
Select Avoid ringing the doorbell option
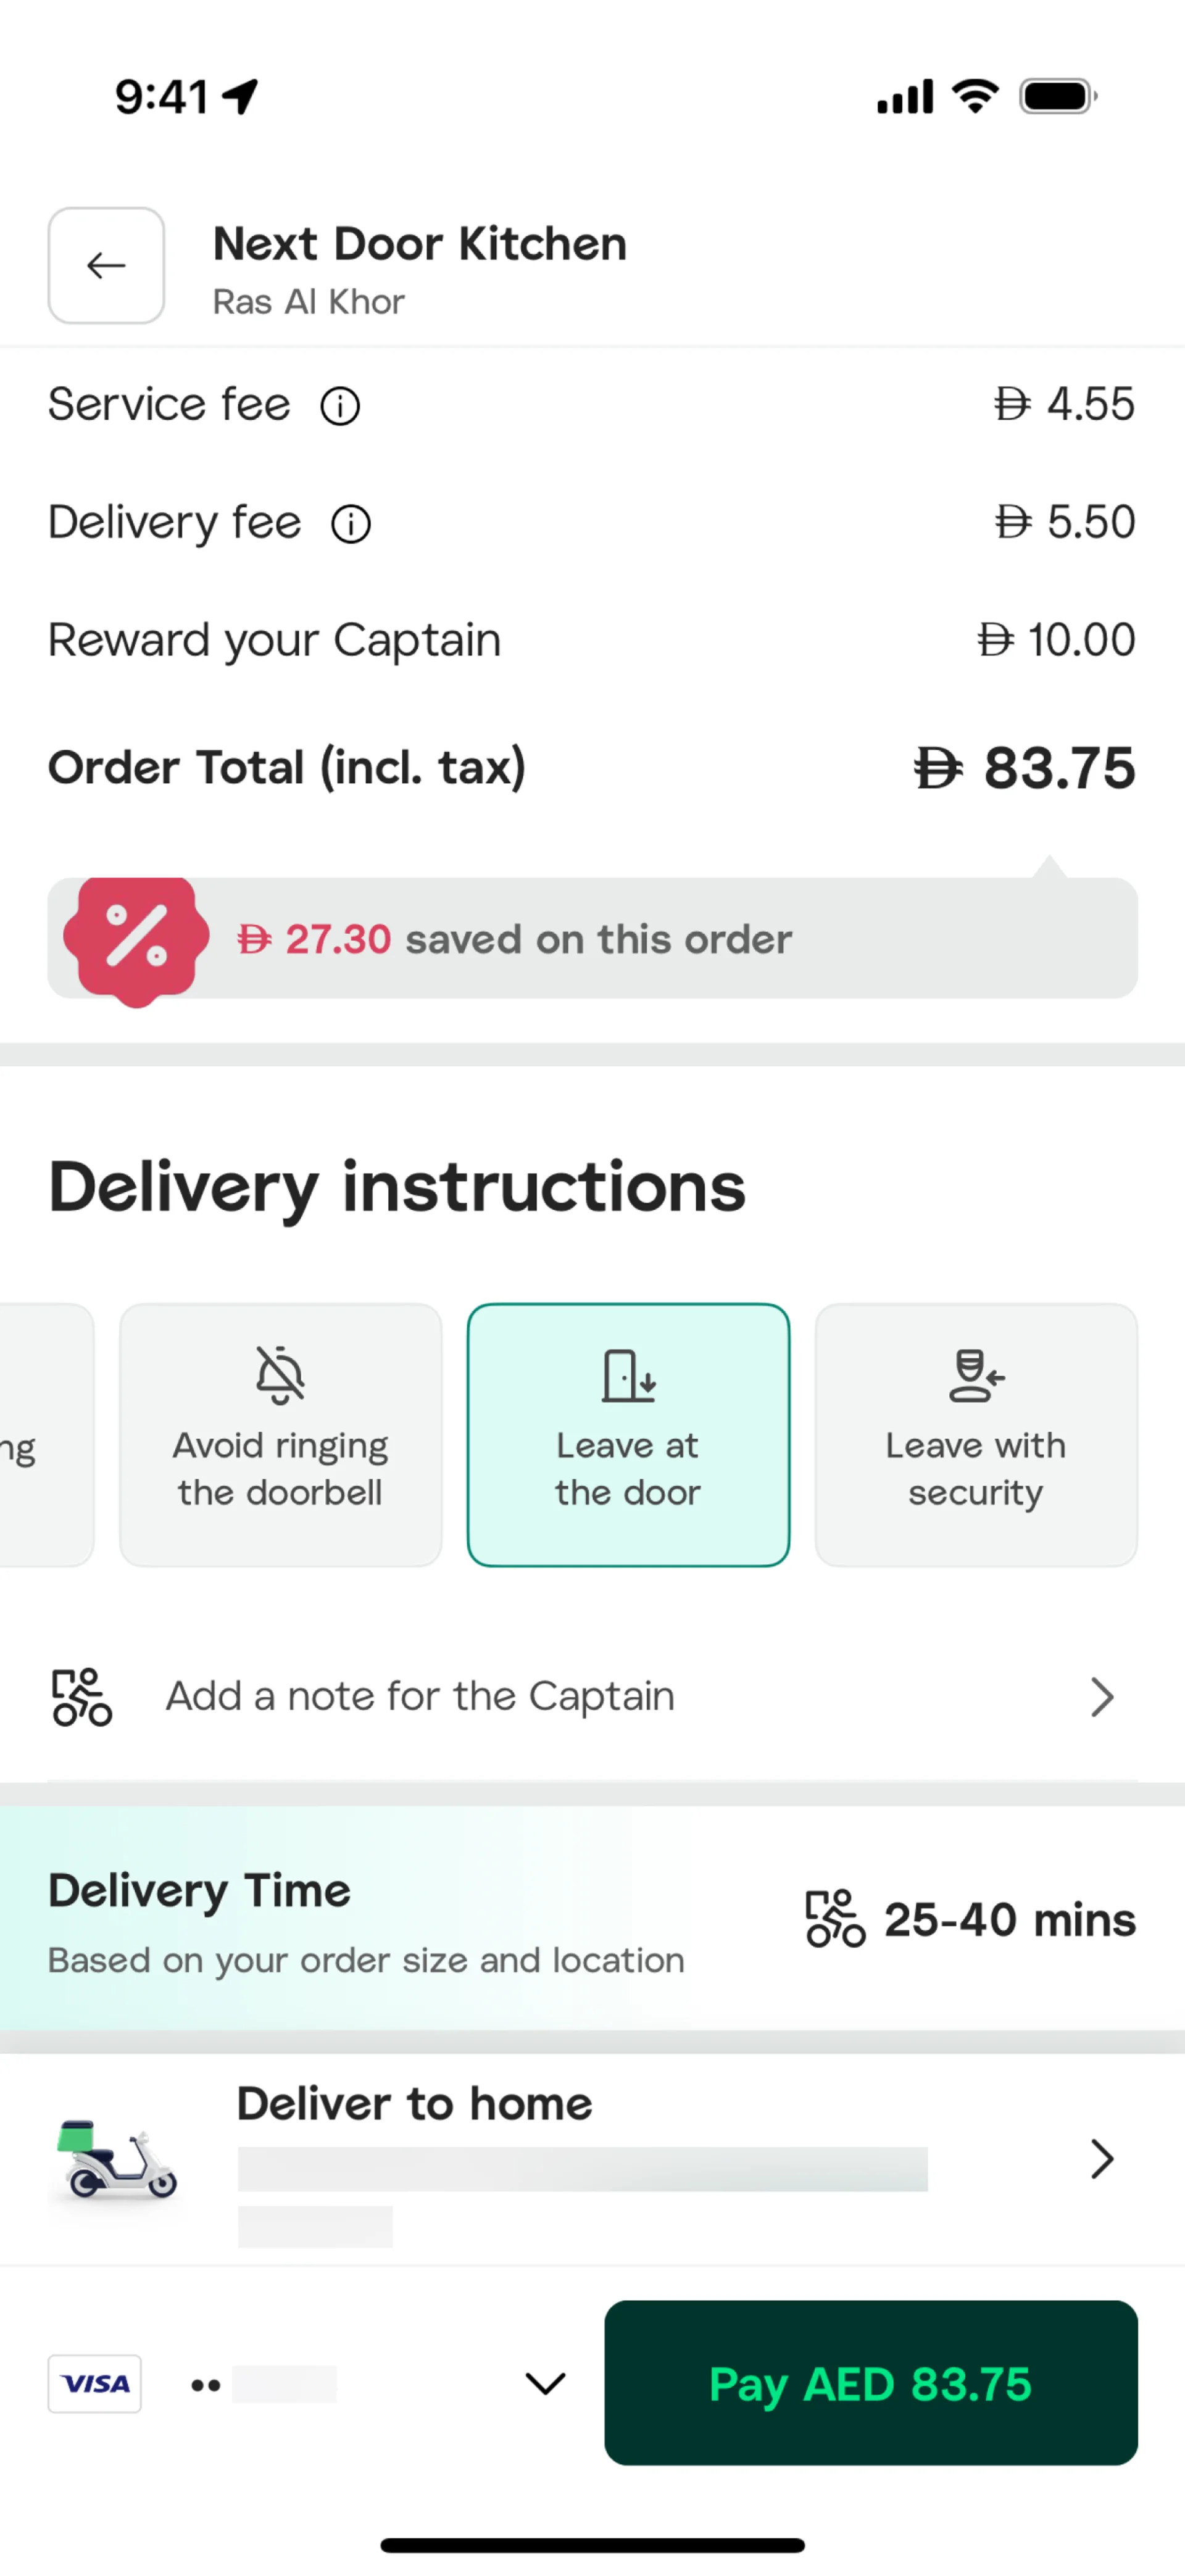click(x=281, y=1434)
